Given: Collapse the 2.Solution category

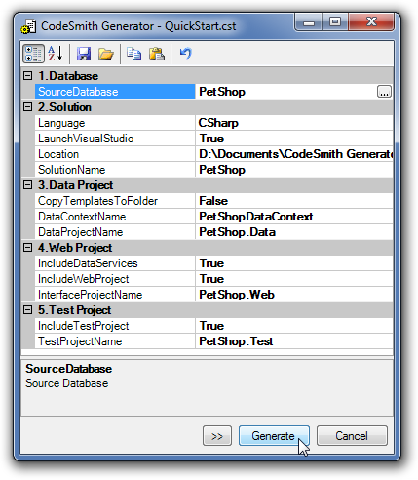Looking at the screenshot, I should pyautogui.click(x=28, y=107).
